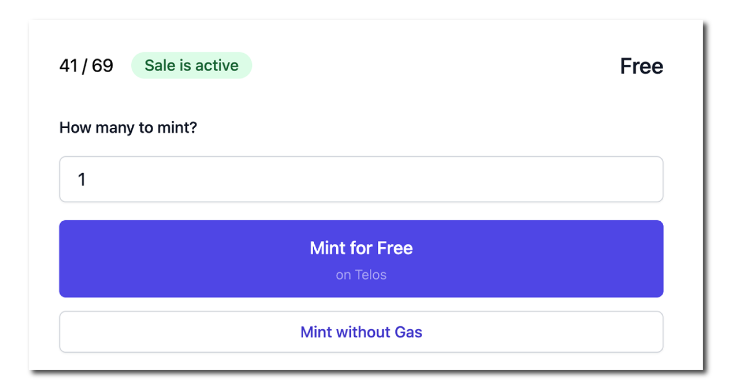The height and width of the screenshot is (390, 732).
Task: Click the How many to mint? label
Action: [x=128, y=128]
